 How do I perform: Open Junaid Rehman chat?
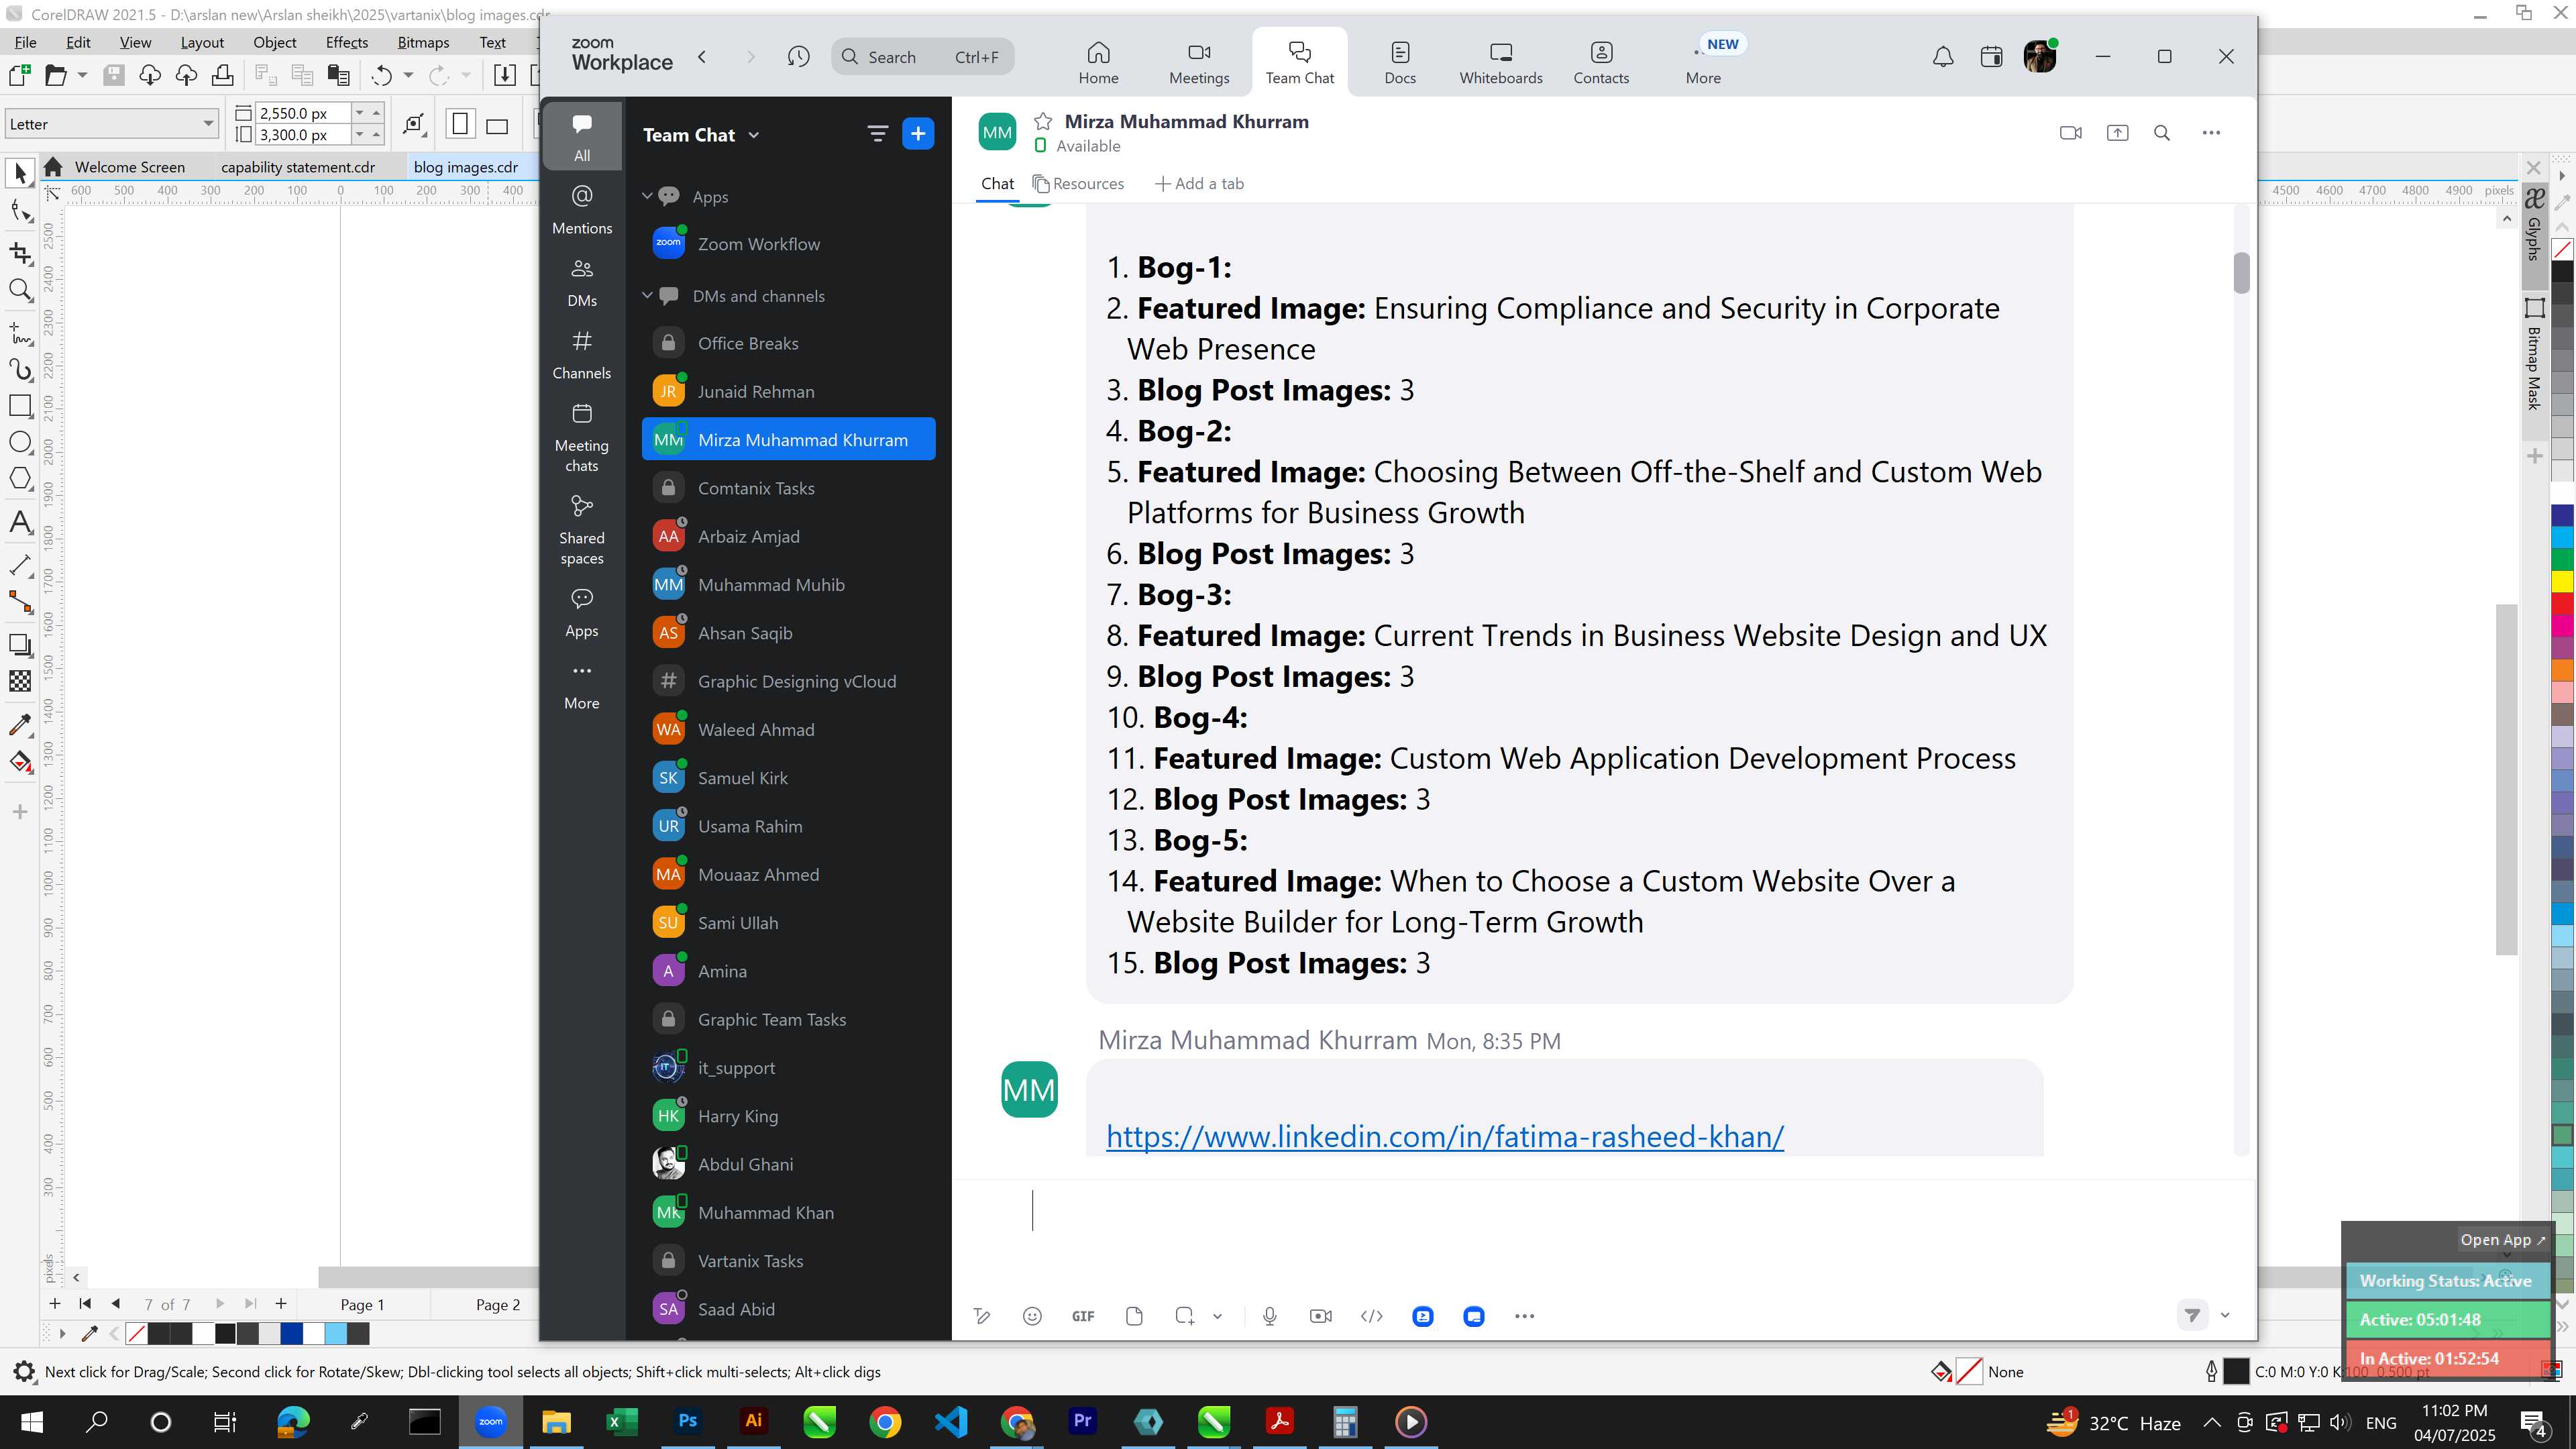tap(788, 391)
